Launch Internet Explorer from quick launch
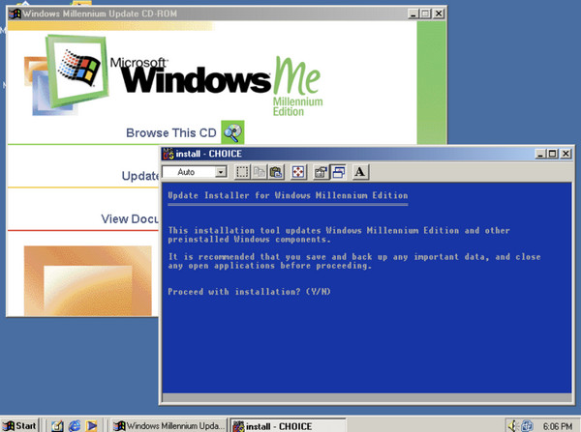This screenshot has height=432, width=581. point(75,426)
